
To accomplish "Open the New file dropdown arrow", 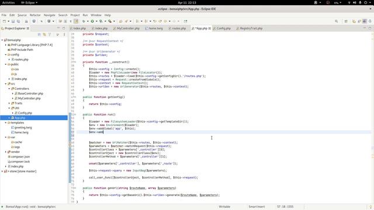I will coord(8,21).
